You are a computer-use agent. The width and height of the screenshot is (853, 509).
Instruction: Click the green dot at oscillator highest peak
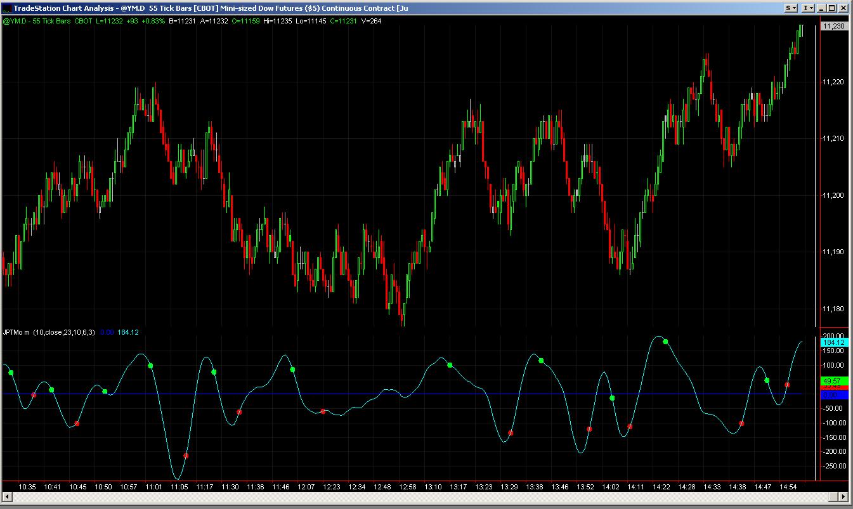click(x=665, y=342)
